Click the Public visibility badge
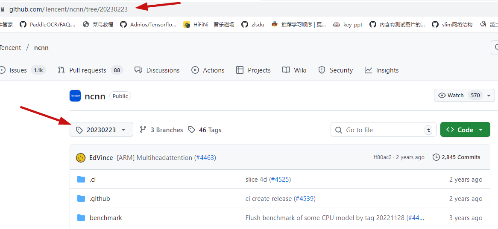498x229 pixels. tap(120, 96)
